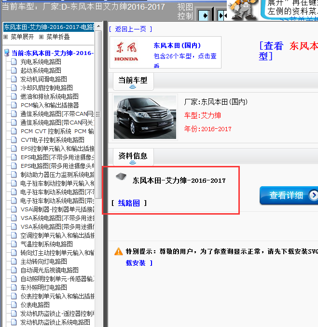
Task: Click page icon beside 冷却风扇控制电路图
Action: click(14, 88)
